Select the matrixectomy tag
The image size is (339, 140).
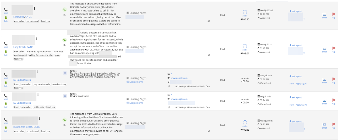tap(59, 84)
